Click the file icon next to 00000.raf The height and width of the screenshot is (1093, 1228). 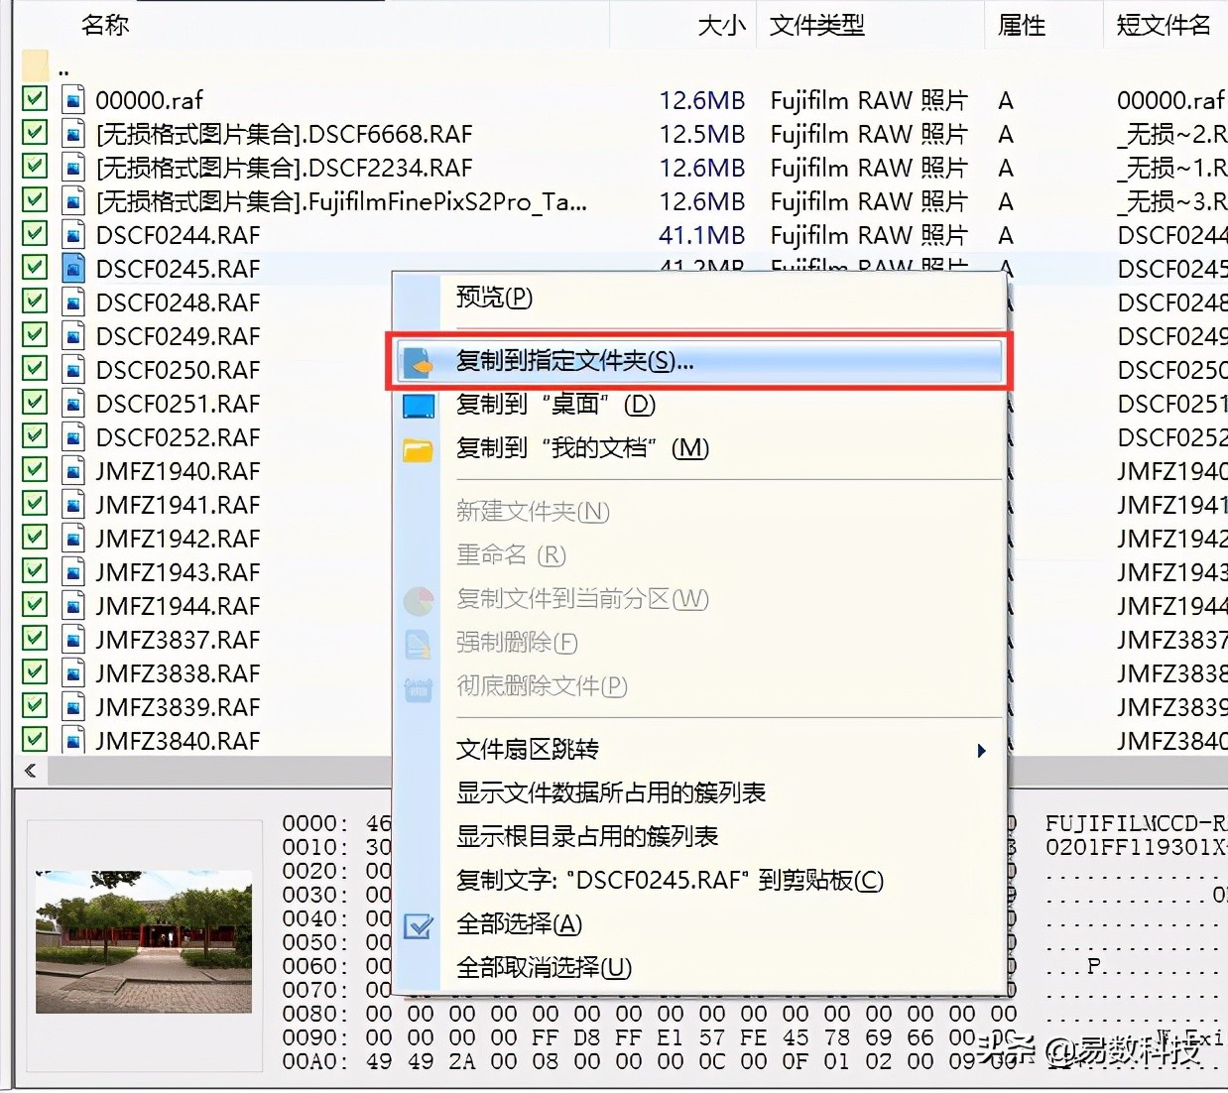72,99
